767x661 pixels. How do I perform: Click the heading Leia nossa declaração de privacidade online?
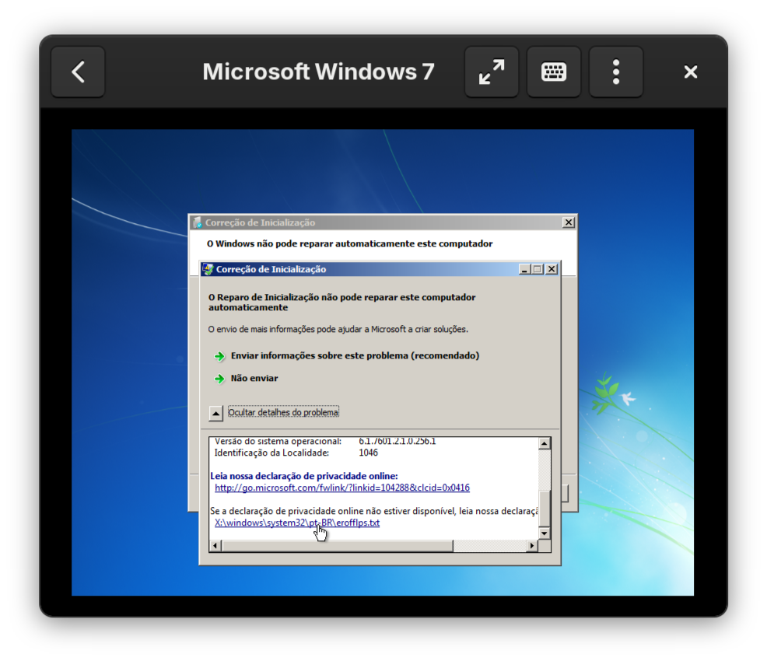304,476
